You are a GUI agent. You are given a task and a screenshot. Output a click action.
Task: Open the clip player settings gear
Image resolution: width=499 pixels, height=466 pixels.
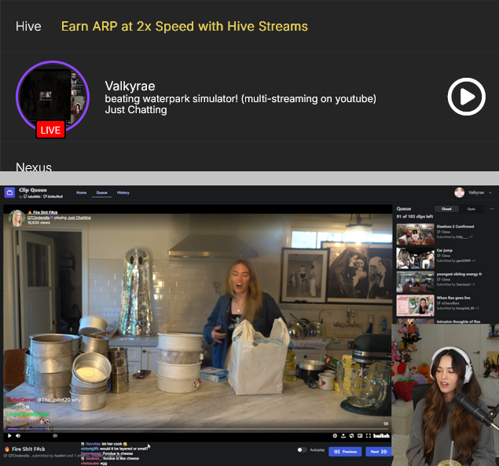335,435
